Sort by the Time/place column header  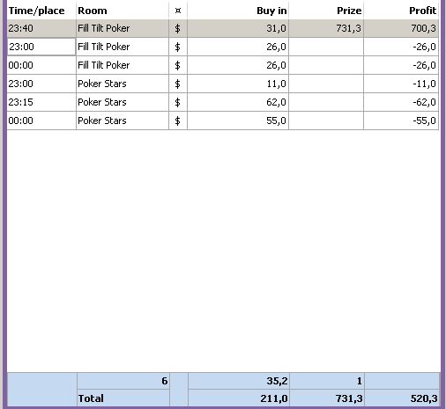point(41,11)
